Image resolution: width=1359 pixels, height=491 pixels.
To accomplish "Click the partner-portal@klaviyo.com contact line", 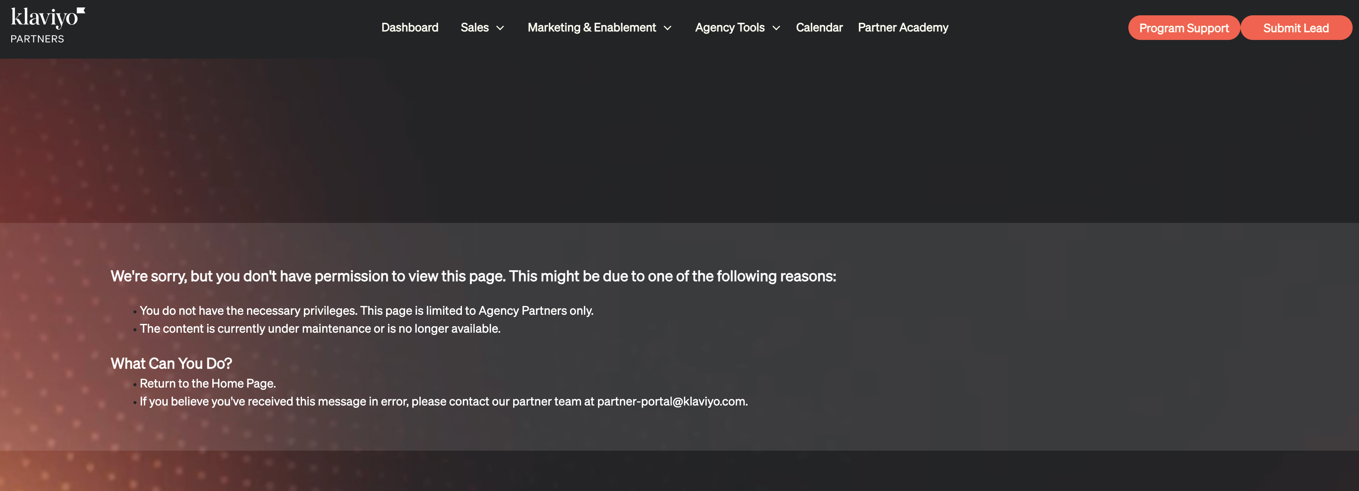I will [x=443, y=401].
